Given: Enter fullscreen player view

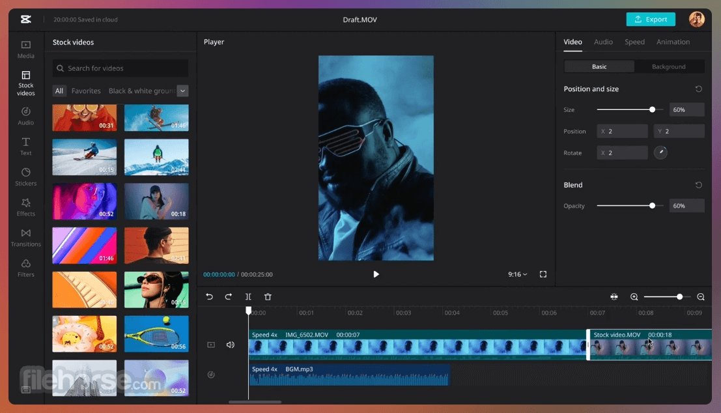Looking at the screenshot, I should tap(543, 274).
